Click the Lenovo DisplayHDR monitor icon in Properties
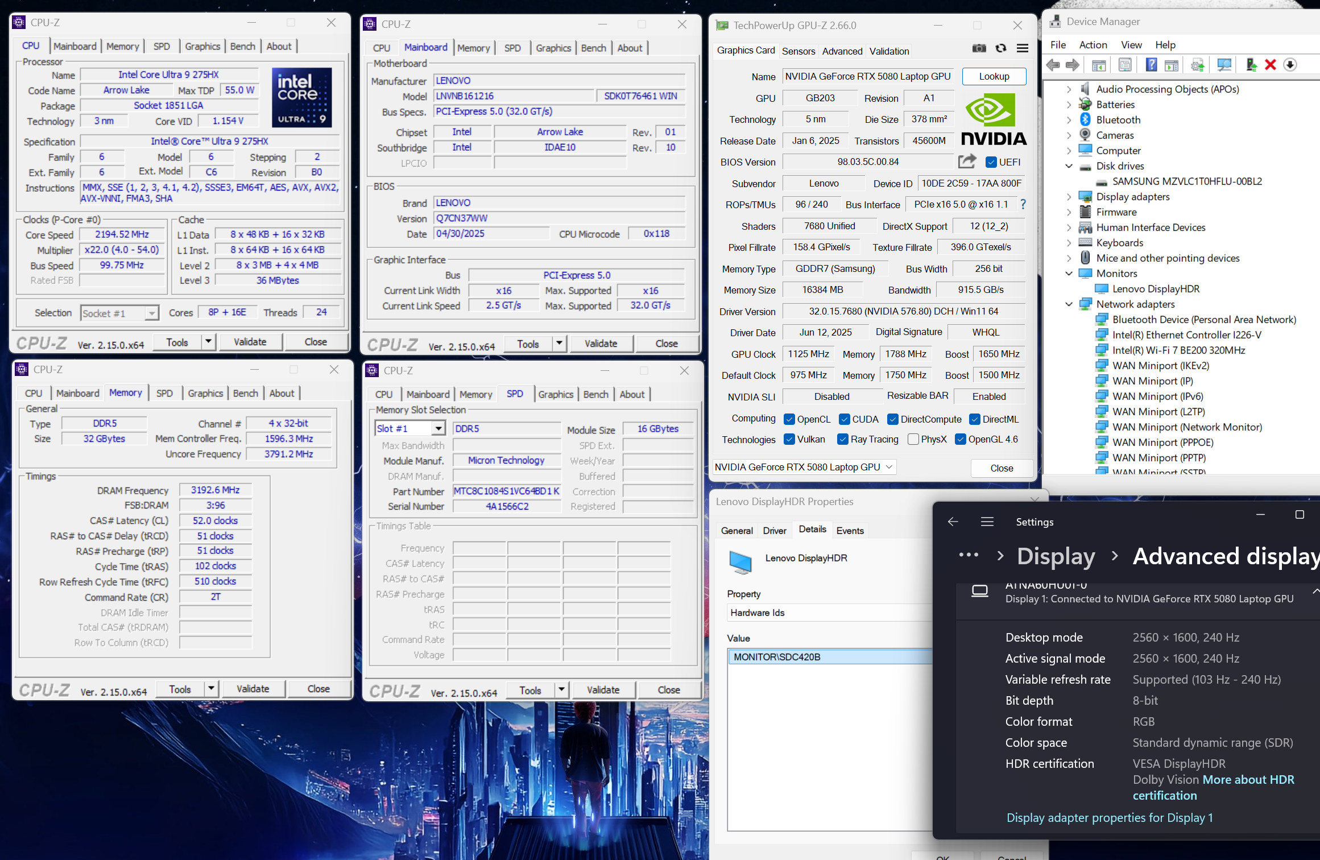Viewport: 1320px width, 860px height. pyautogui.click(x=740, y=562)
